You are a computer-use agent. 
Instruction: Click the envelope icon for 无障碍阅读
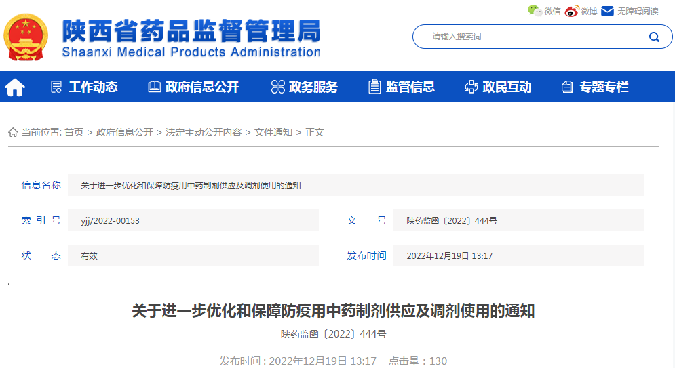[607, 11]
